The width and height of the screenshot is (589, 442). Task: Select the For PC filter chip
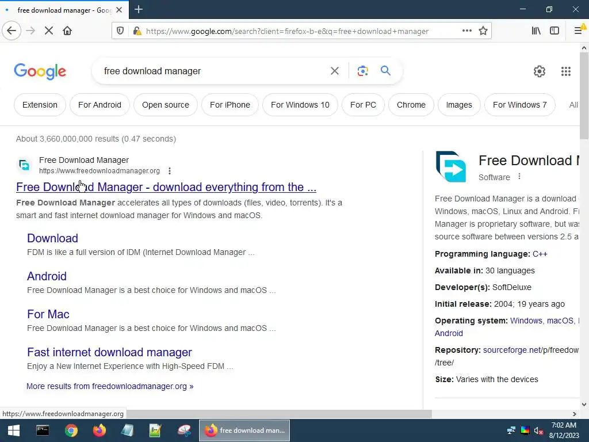click(x=363, y=105)
